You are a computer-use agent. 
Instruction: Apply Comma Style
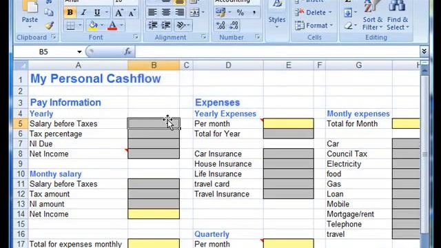point(254,12)
